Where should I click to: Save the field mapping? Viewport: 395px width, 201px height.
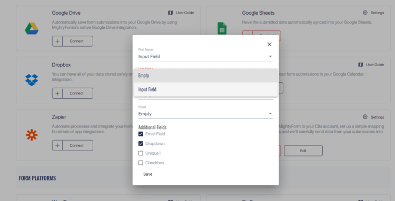click(x=147, y=174)
